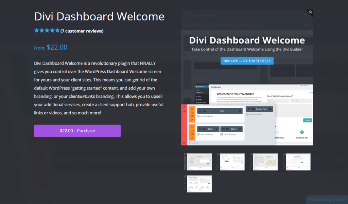The height and width of the screenshot is (204, 348).
Task: Click the From: $22.00 price
Action: pos(51,47)
